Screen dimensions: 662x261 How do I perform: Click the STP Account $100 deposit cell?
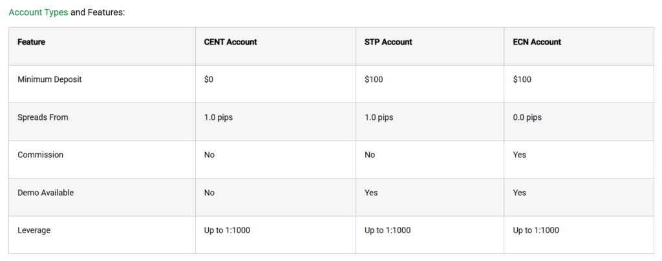click(x=375, y=79)
